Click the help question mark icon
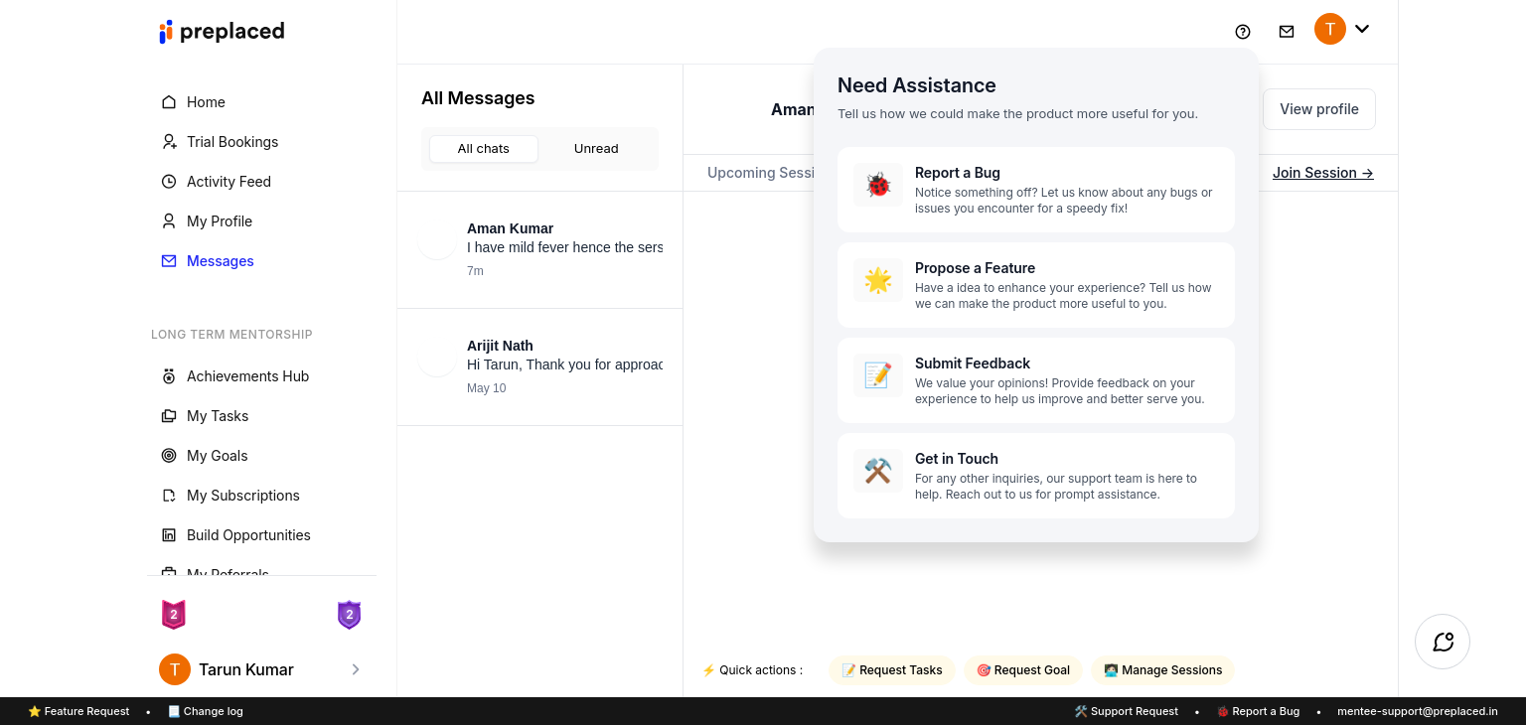 (x=1242, y=32)
